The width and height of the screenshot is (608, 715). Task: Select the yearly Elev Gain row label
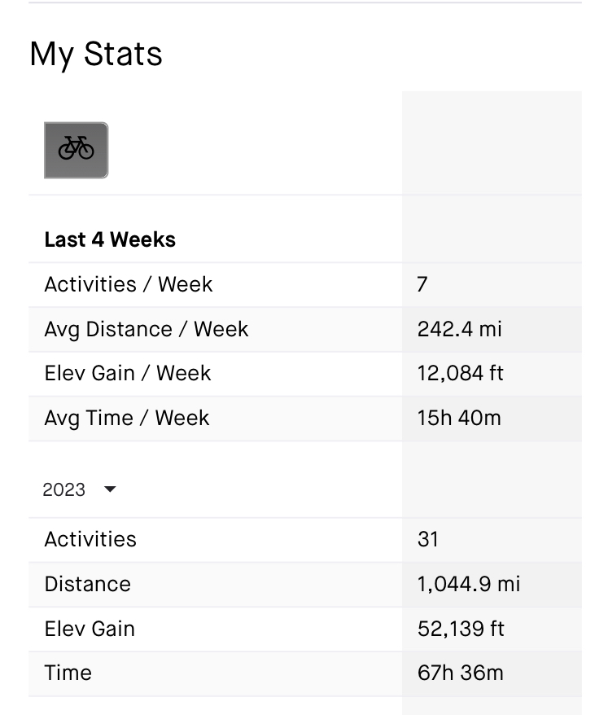[90, 629]
